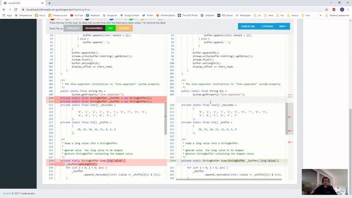
Task: Mark file as documentation
Action: [x=94, y=28]
